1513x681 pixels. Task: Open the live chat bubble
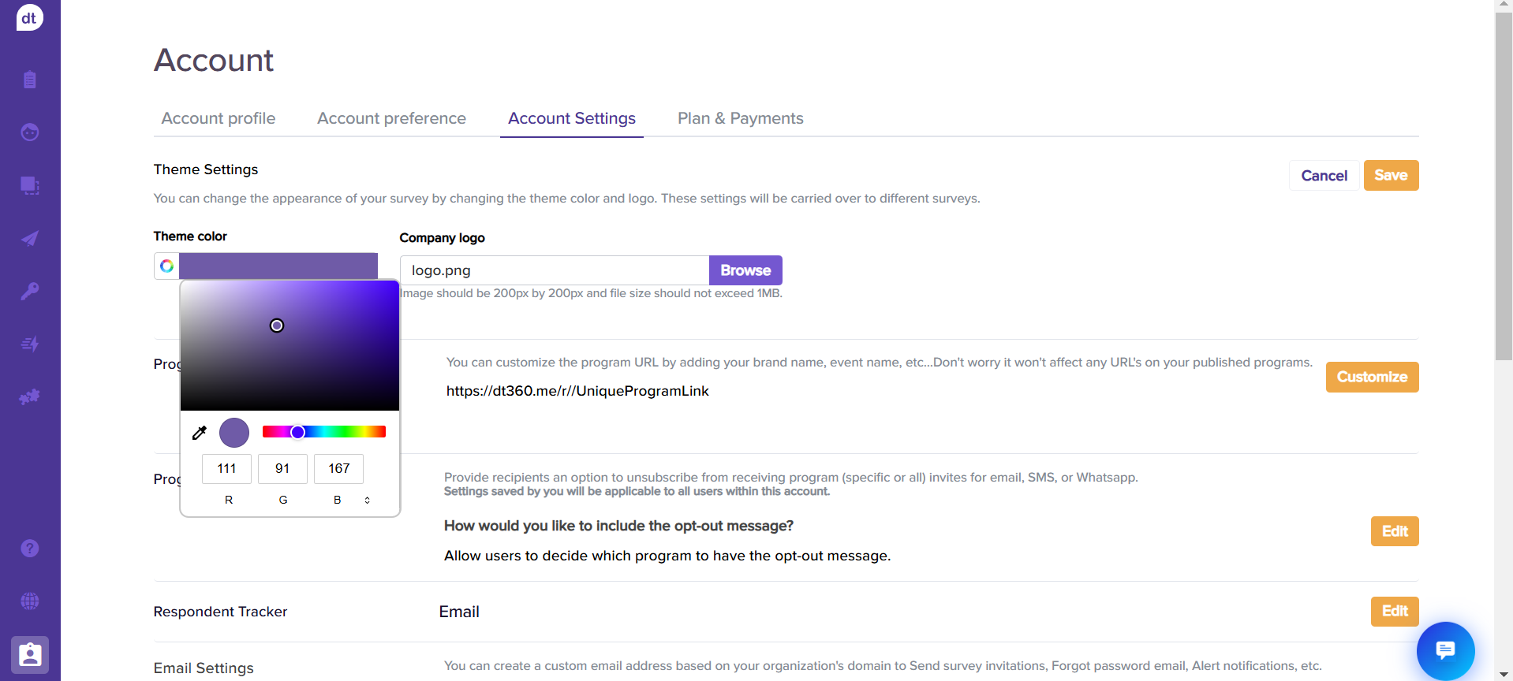pos(1445,650)
